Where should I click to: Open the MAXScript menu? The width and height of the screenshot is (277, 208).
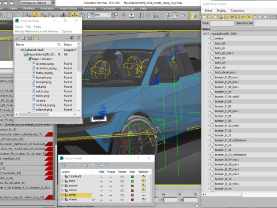pyautogui.click(x=128, y=9)
